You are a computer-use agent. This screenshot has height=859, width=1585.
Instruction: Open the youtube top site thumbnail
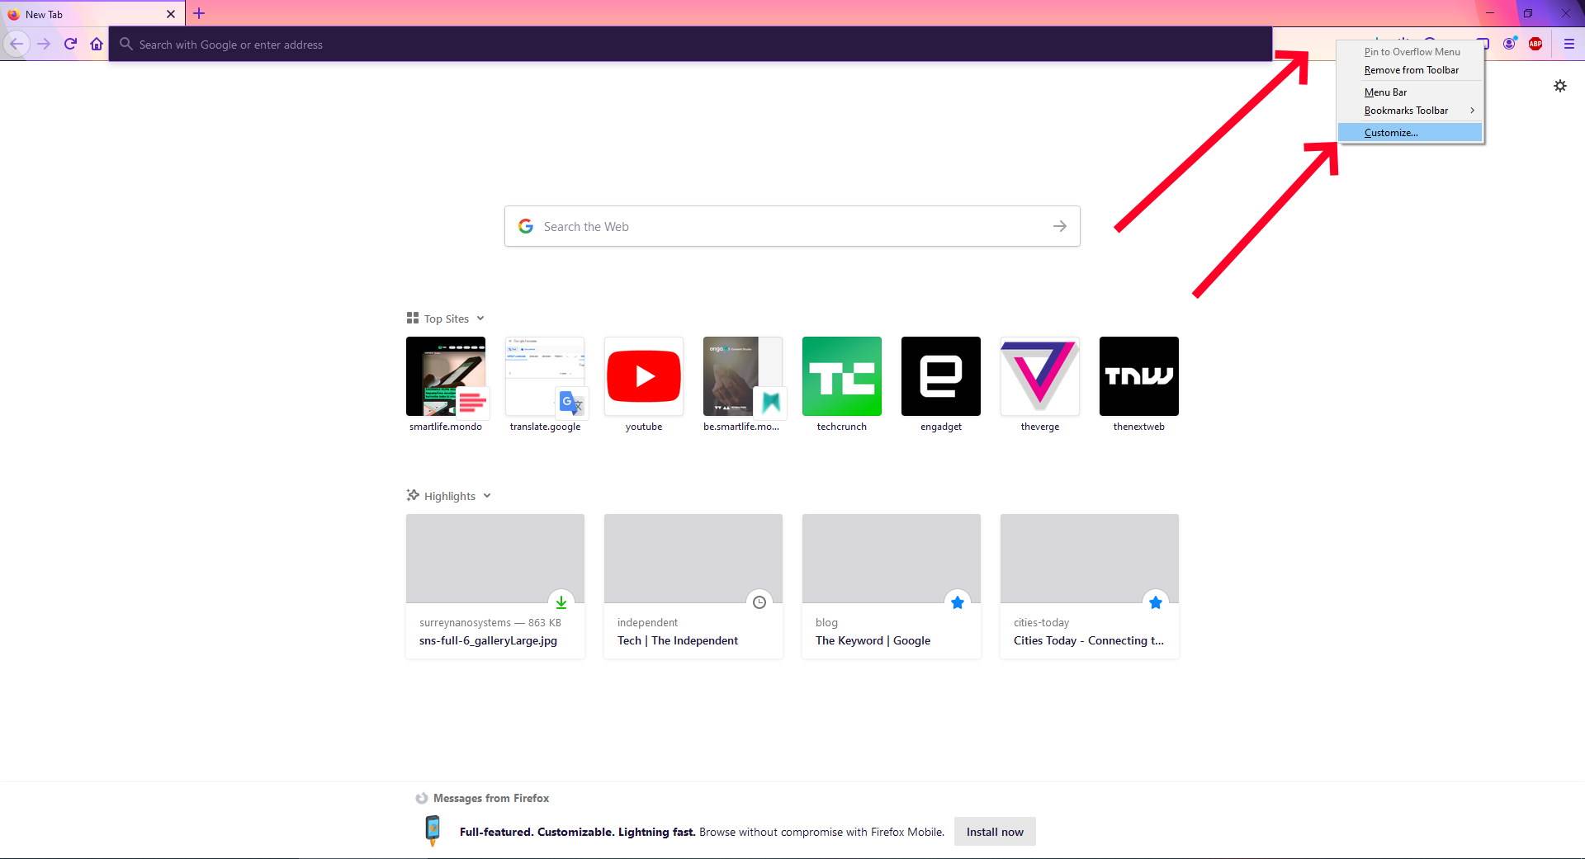(x=643, y=375)
